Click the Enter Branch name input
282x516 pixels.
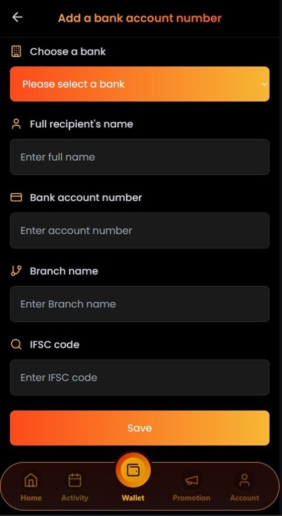coord(140,304)
